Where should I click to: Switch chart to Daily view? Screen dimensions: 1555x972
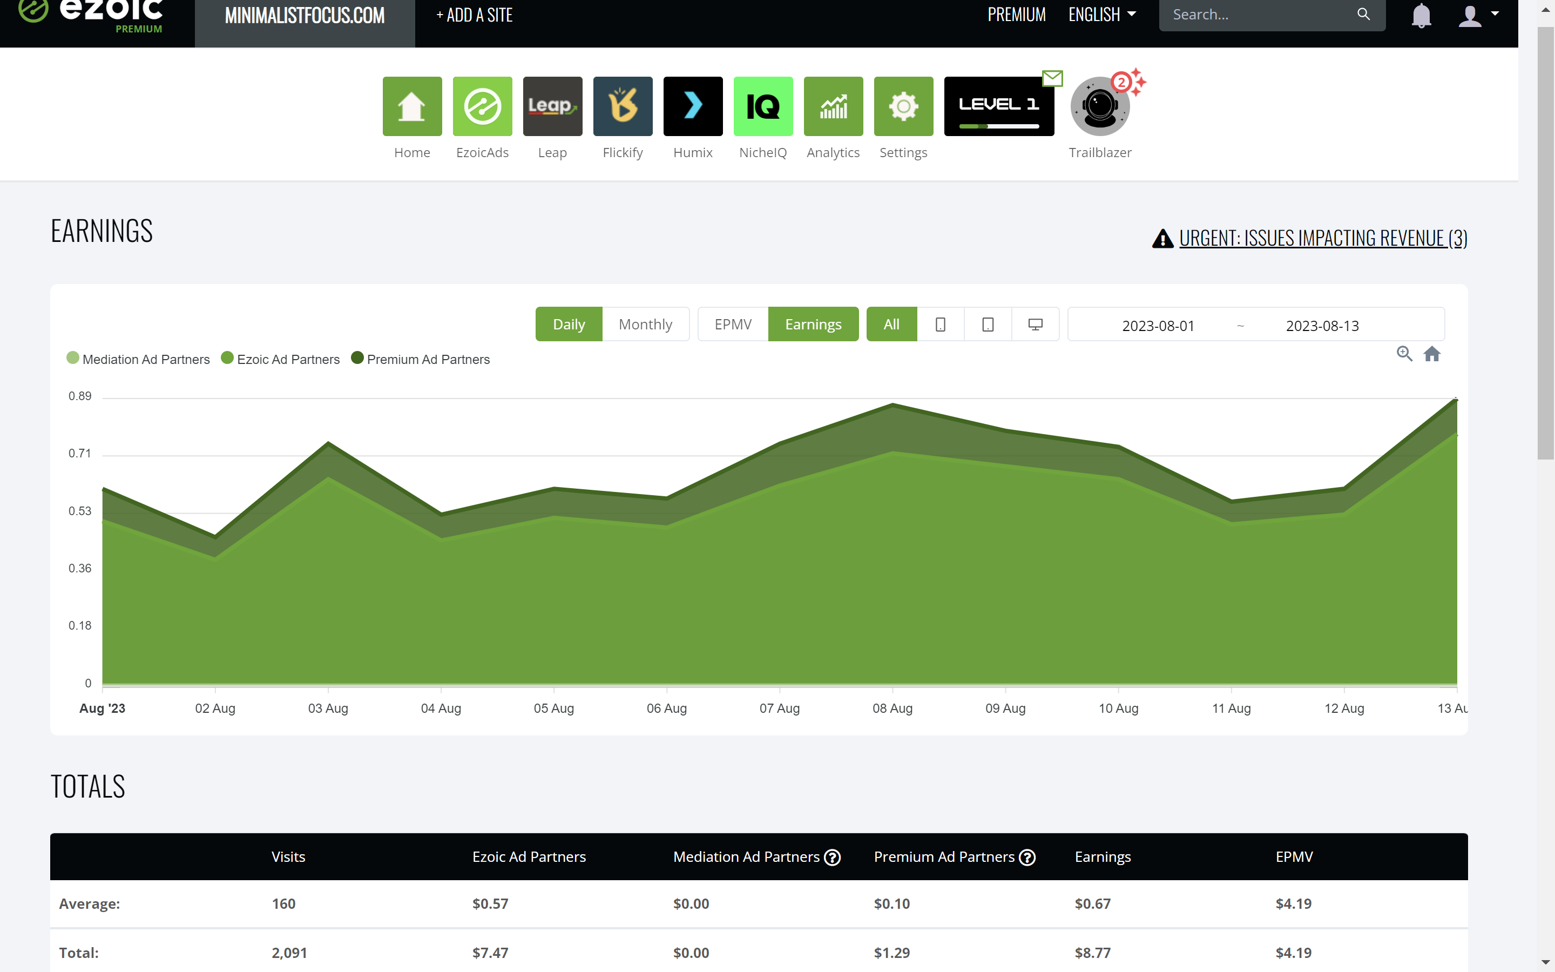(x=569, y=324)
